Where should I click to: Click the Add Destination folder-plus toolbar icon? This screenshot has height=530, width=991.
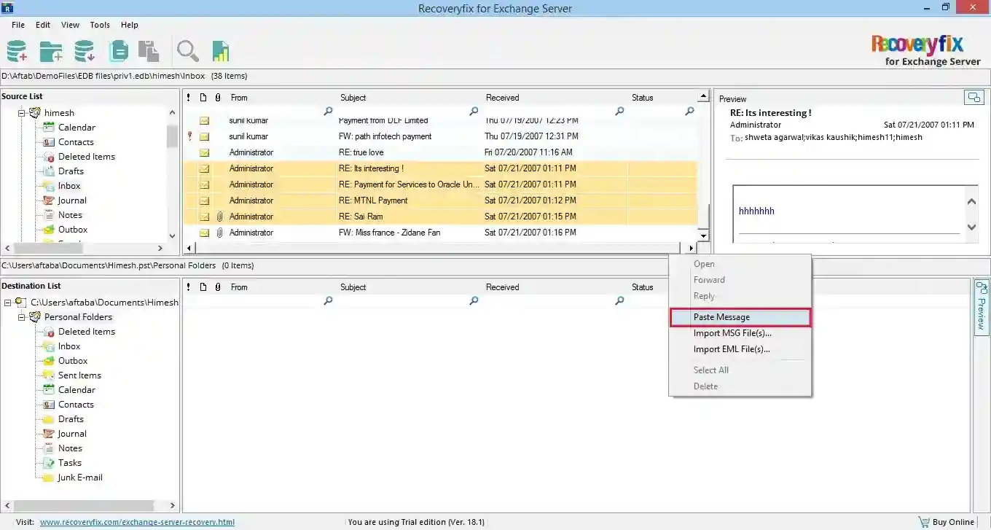[x=50, y=52]
